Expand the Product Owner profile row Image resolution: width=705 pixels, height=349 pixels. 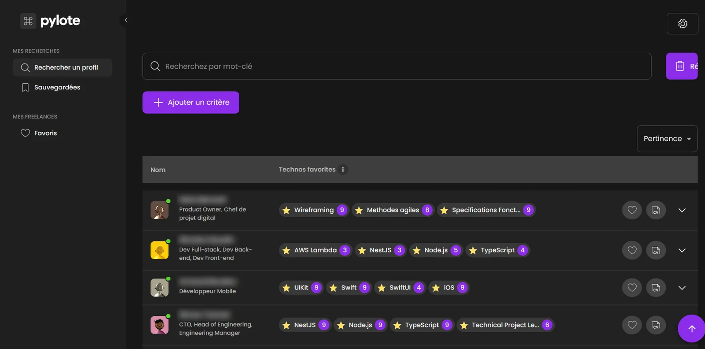click(x=682, y=210)
